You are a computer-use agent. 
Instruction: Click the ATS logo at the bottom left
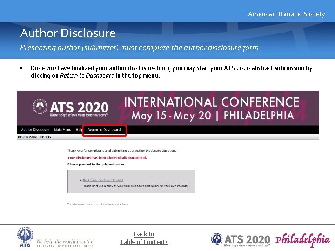25,237
